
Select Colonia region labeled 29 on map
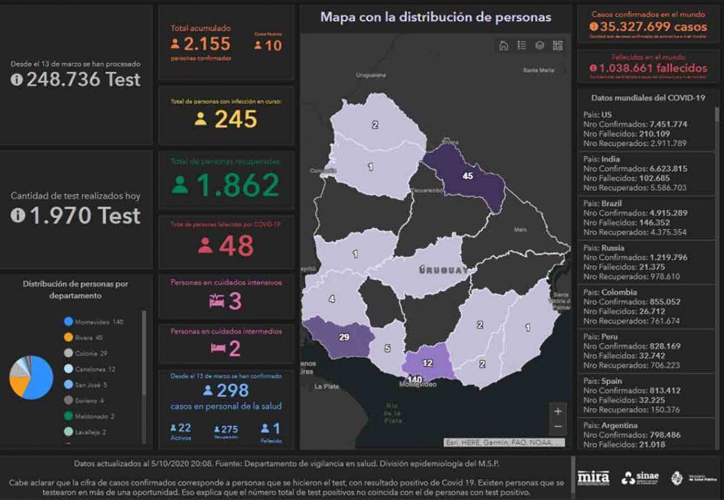click(x=344, y=338)
